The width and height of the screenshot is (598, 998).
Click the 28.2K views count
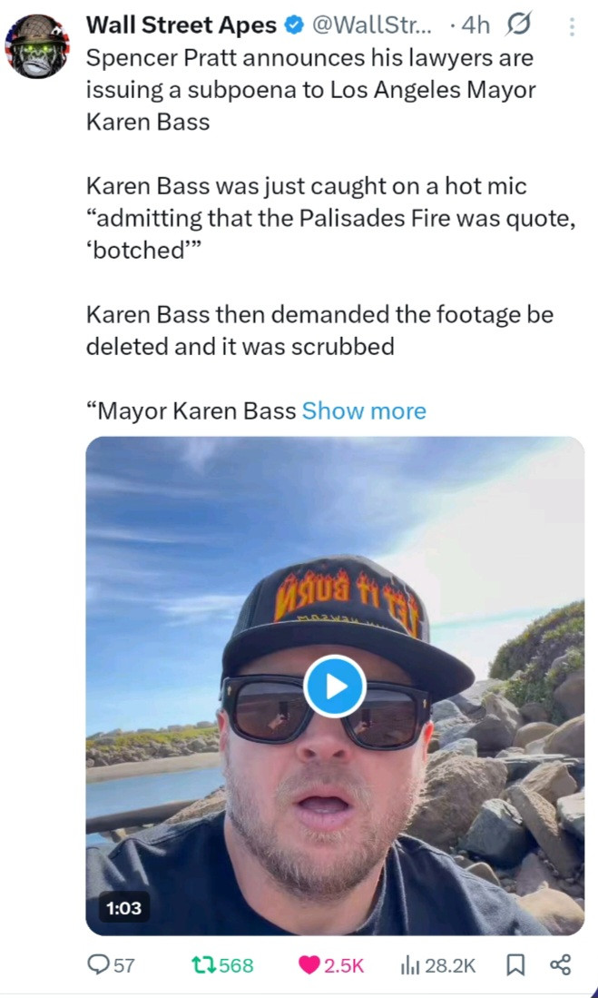450,966
